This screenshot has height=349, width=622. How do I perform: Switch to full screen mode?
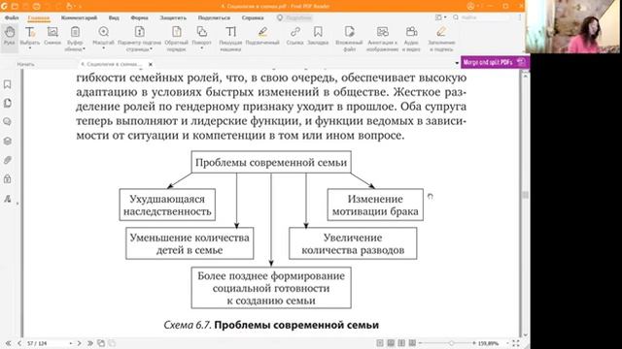[x=516, y=343]
